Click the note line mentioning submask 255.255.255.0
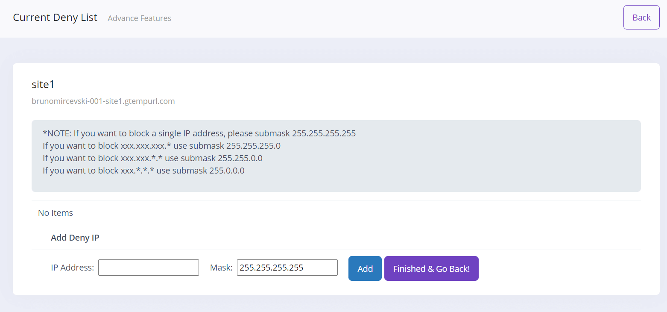 [x=162, y=146]
